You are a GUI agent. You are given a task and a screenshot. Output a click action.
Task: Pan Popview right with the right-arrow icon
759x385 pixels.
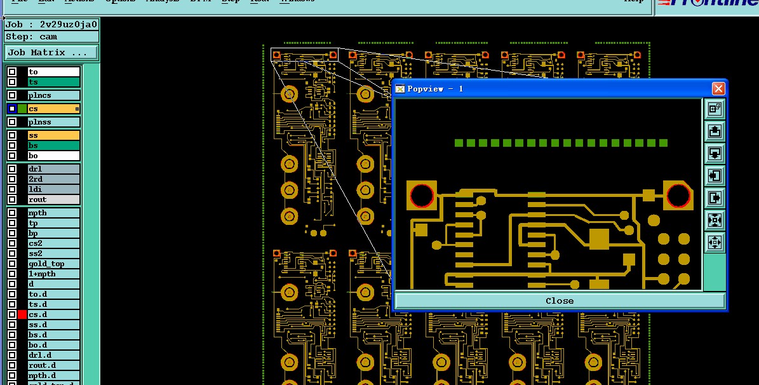click(715, 198)
